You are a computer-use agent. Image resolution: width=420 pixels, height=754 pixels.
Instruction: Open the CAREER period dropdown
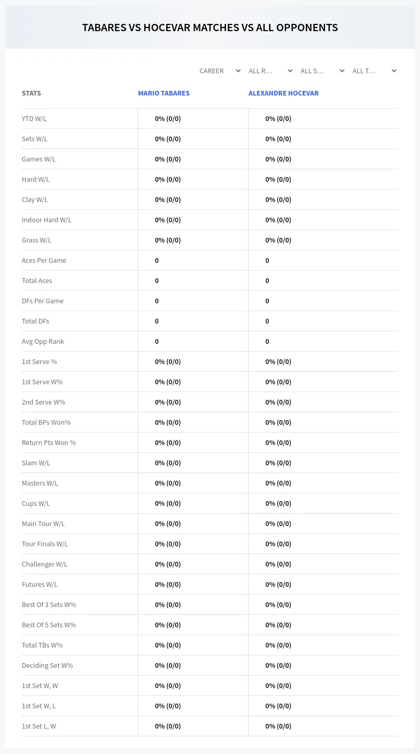pos(219,71)
